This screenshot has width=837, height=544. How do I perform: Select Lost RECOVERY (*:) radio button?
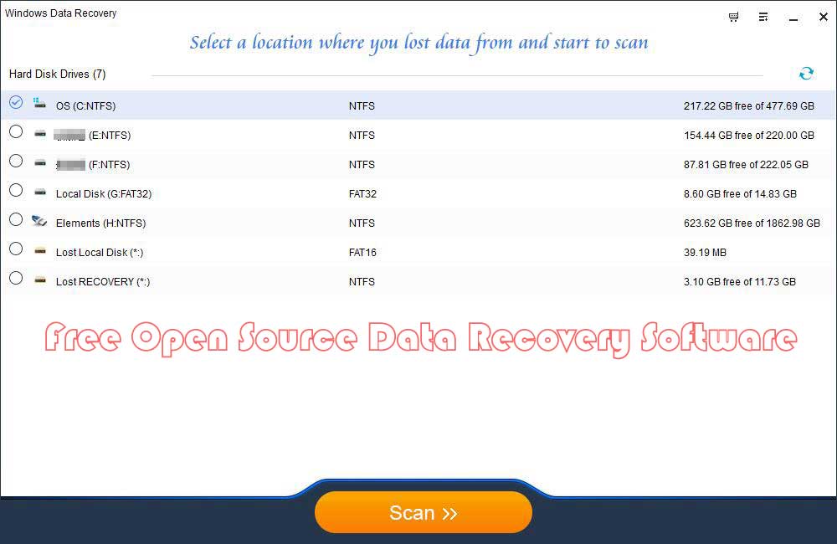pos(15,278)
